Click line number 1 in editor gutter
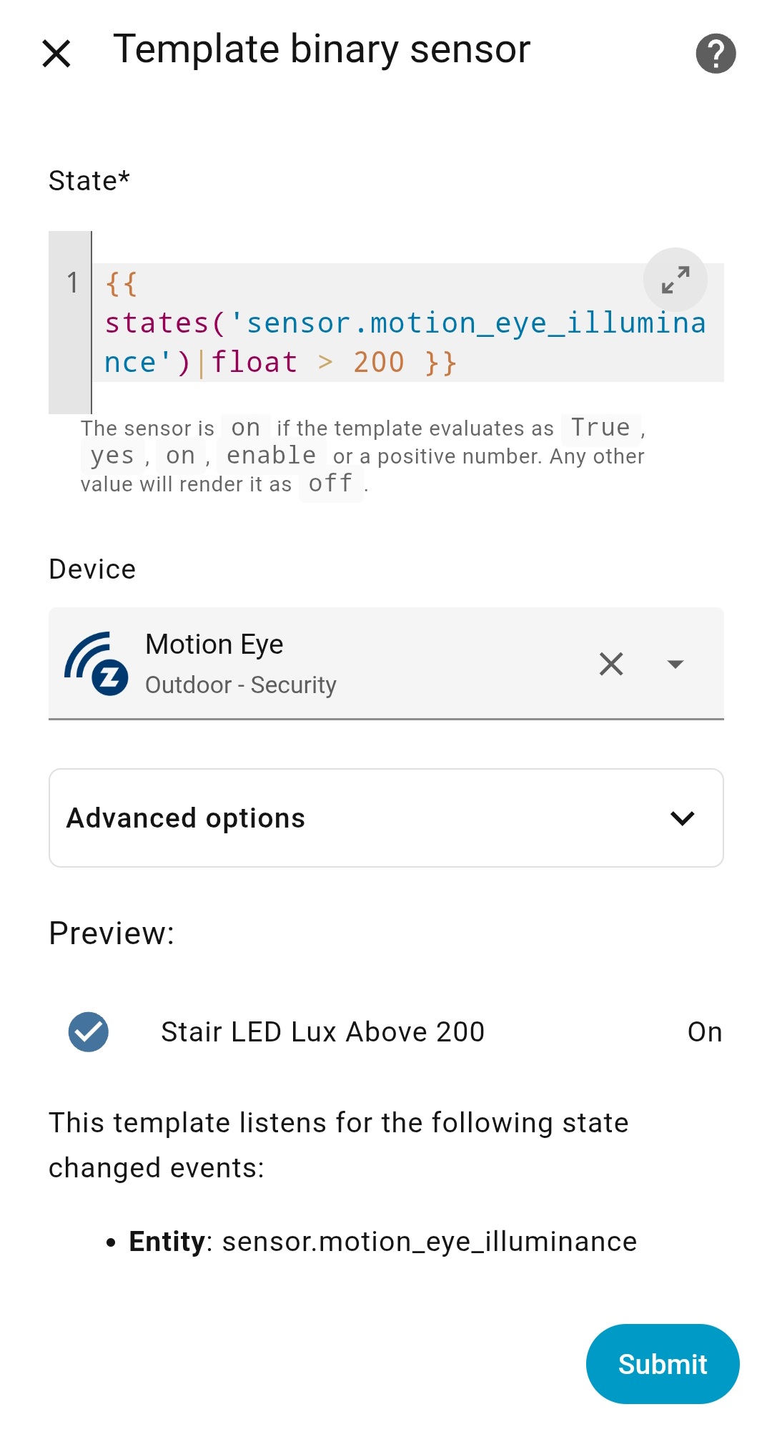The height and width of the screenshot is (1442, 772). 72,283
